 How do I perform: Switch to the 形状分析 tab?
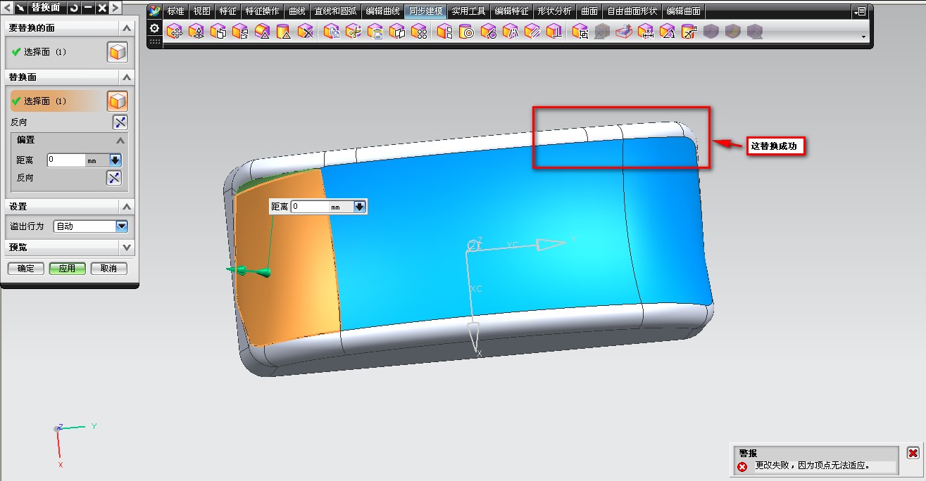click(554, 11)
